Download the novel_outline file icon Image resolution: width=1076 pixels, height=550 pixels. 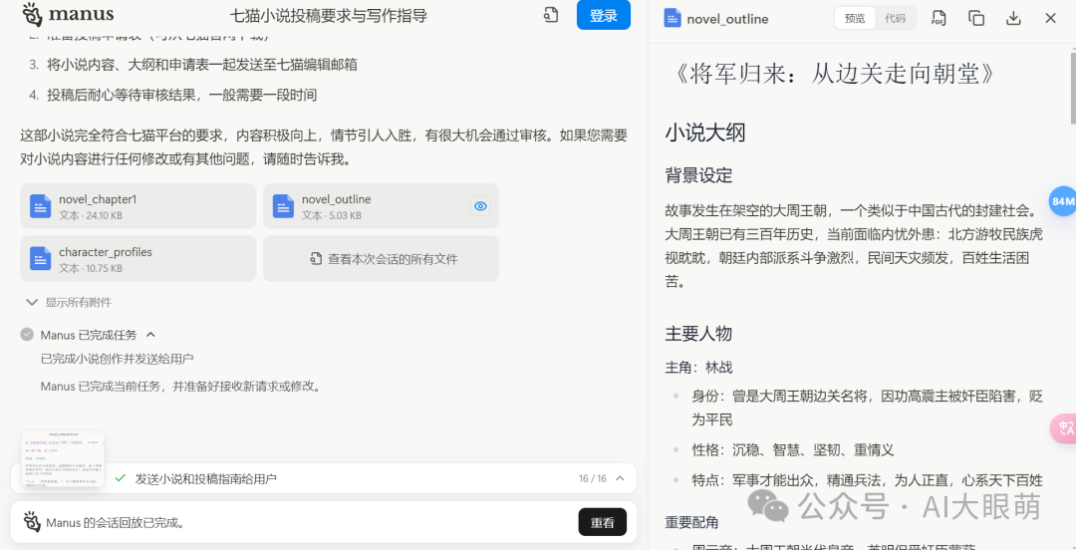pos(1013,19)
